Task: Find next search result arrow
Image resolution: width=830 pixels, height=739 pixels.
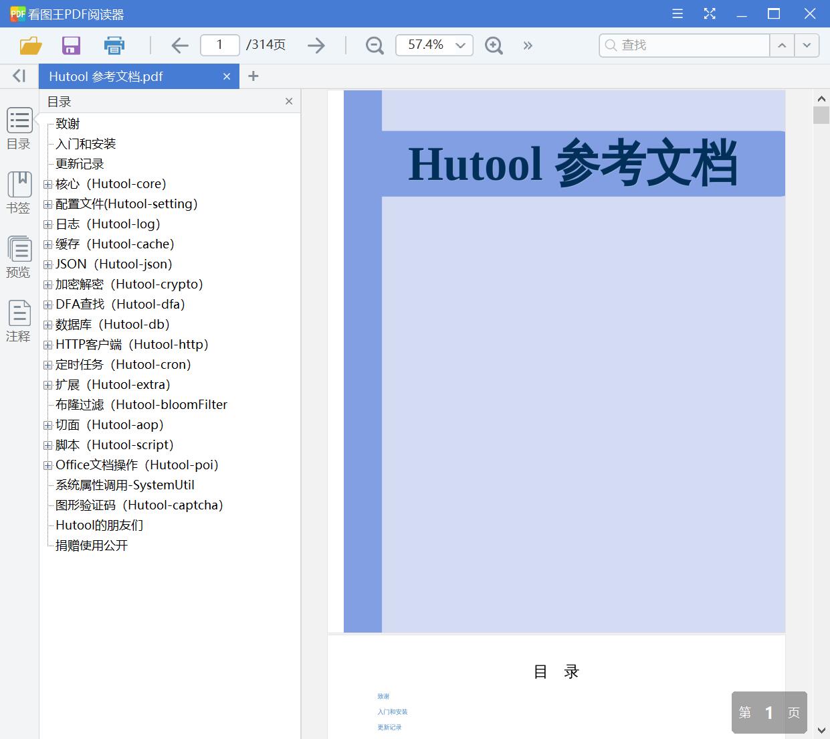Action: (x=807, y=46)
